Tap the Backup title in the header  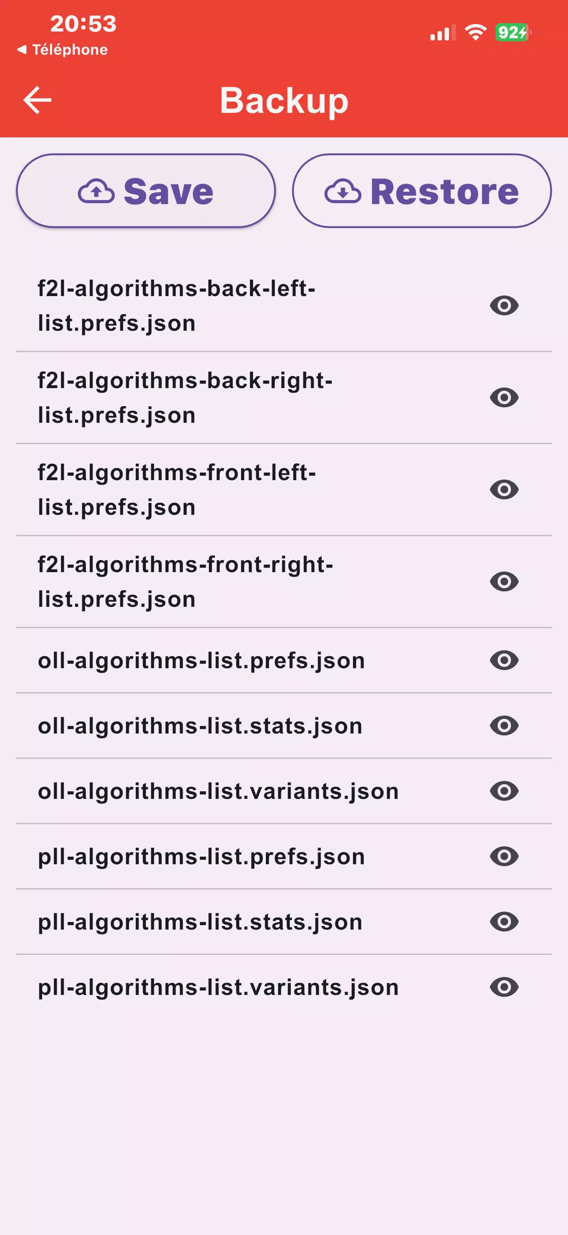click(284, 100)
